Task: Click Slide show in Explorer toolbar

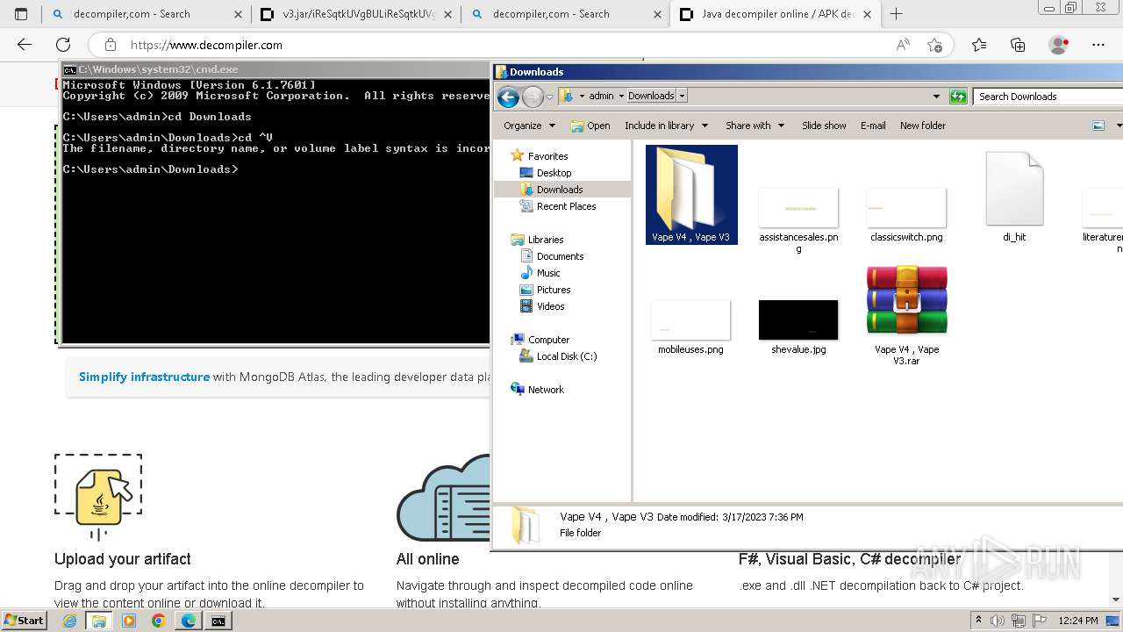Action: pos(824,126)
